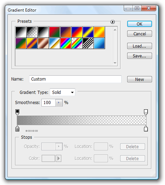The image size is (165, 185).
Task: Select the black opacity stop at left
Action: (17, 112)
